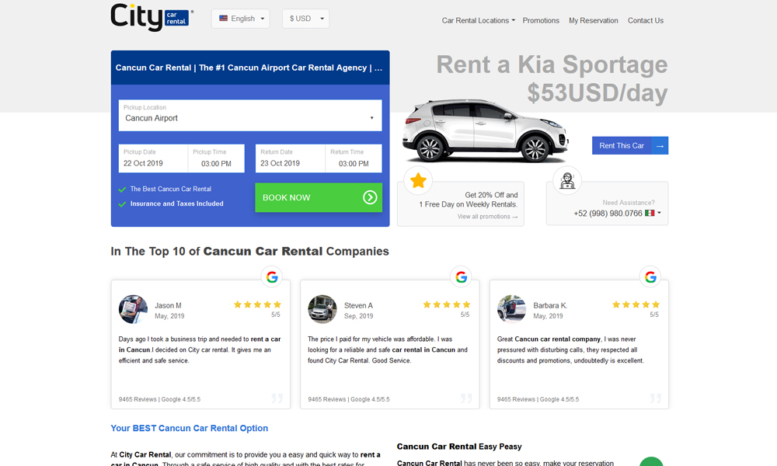Click the Mexico flag next to phone number
The image size is (777, 466).
click(x=650, y=213)
